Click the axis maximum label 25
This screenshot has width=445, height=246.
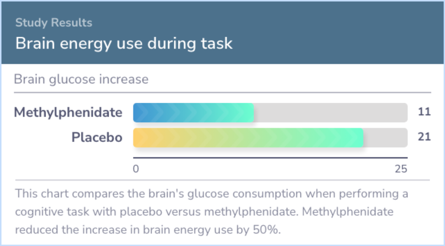[x=401, y=169]
